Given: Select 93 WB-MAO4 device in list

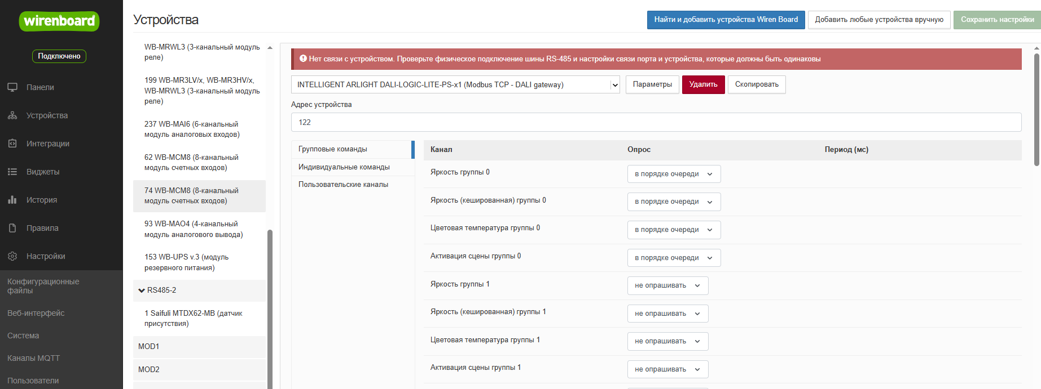Looking at the screenshot, I should (x=194, y=229).
